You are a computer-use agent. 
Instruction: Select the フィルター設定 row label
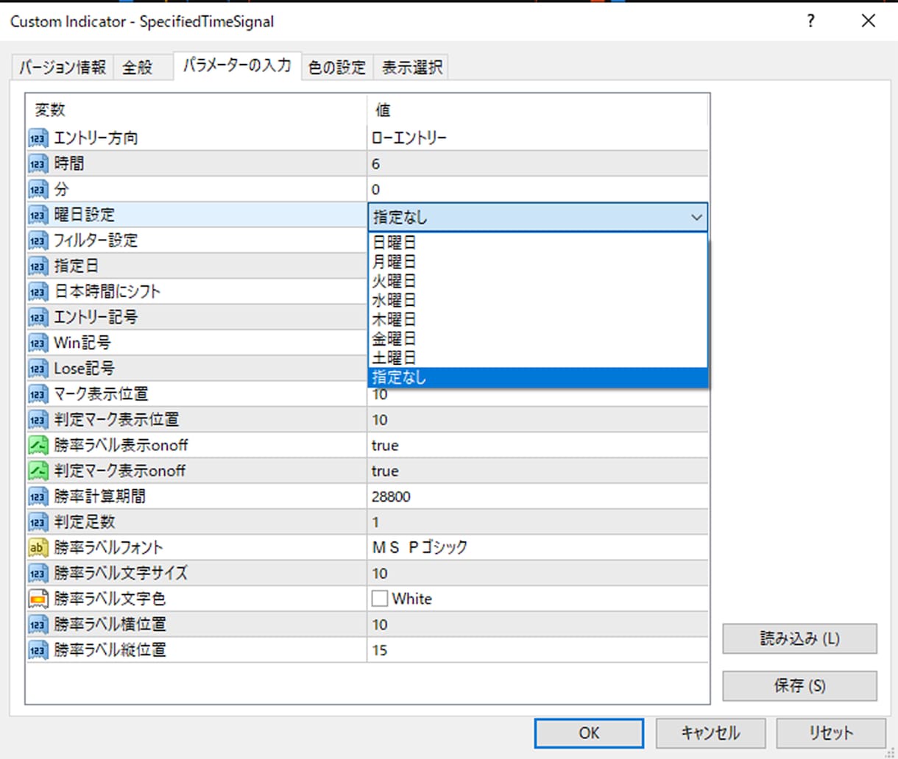(x=96, y=240)
